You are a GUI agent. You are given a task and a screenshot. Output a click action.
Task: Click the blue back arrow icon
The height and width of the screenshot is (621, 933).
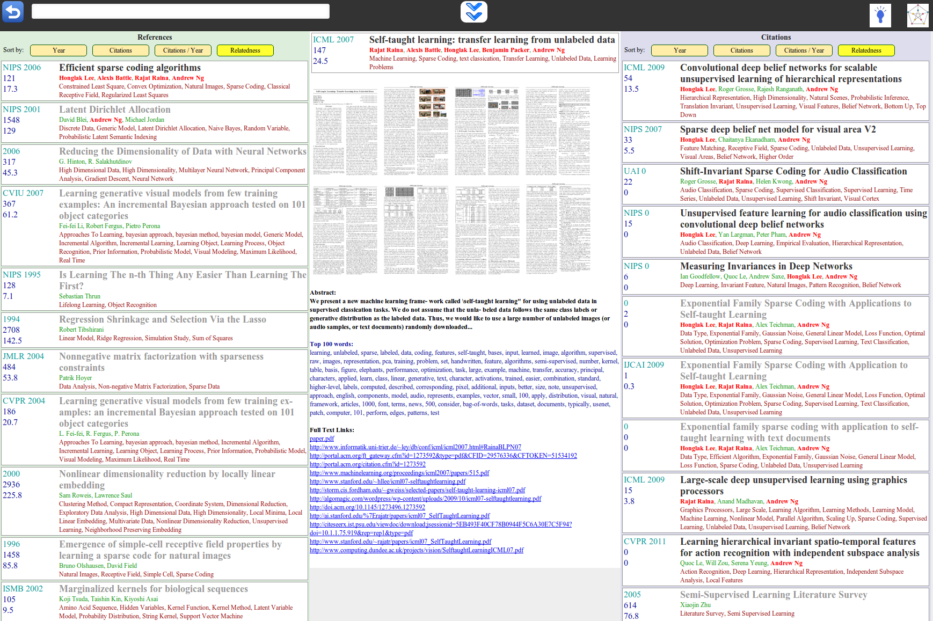click(x=13, y=11)
